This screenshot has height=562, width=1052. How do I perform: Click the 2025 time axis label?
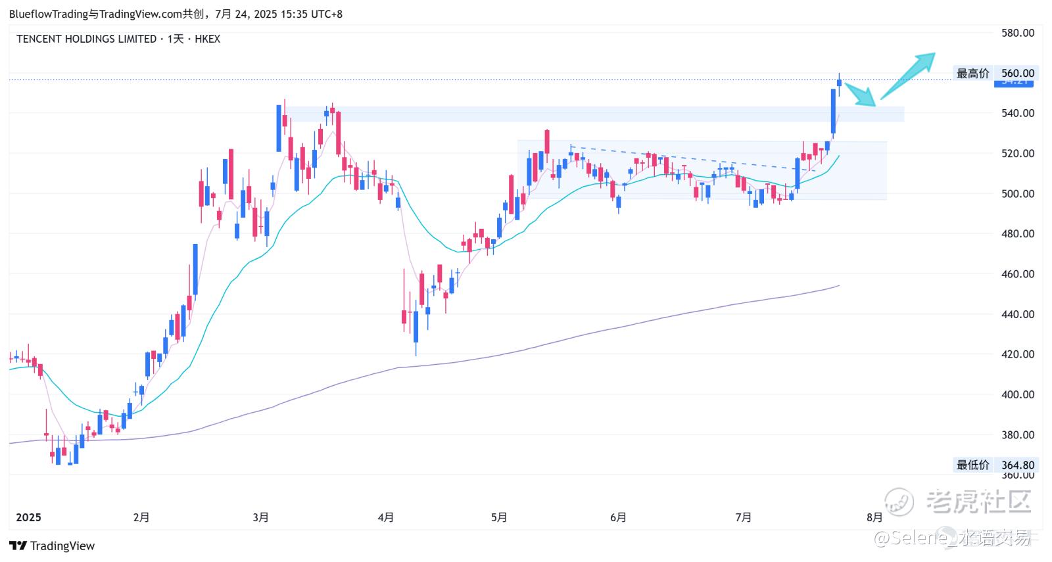tap(28, 517)
